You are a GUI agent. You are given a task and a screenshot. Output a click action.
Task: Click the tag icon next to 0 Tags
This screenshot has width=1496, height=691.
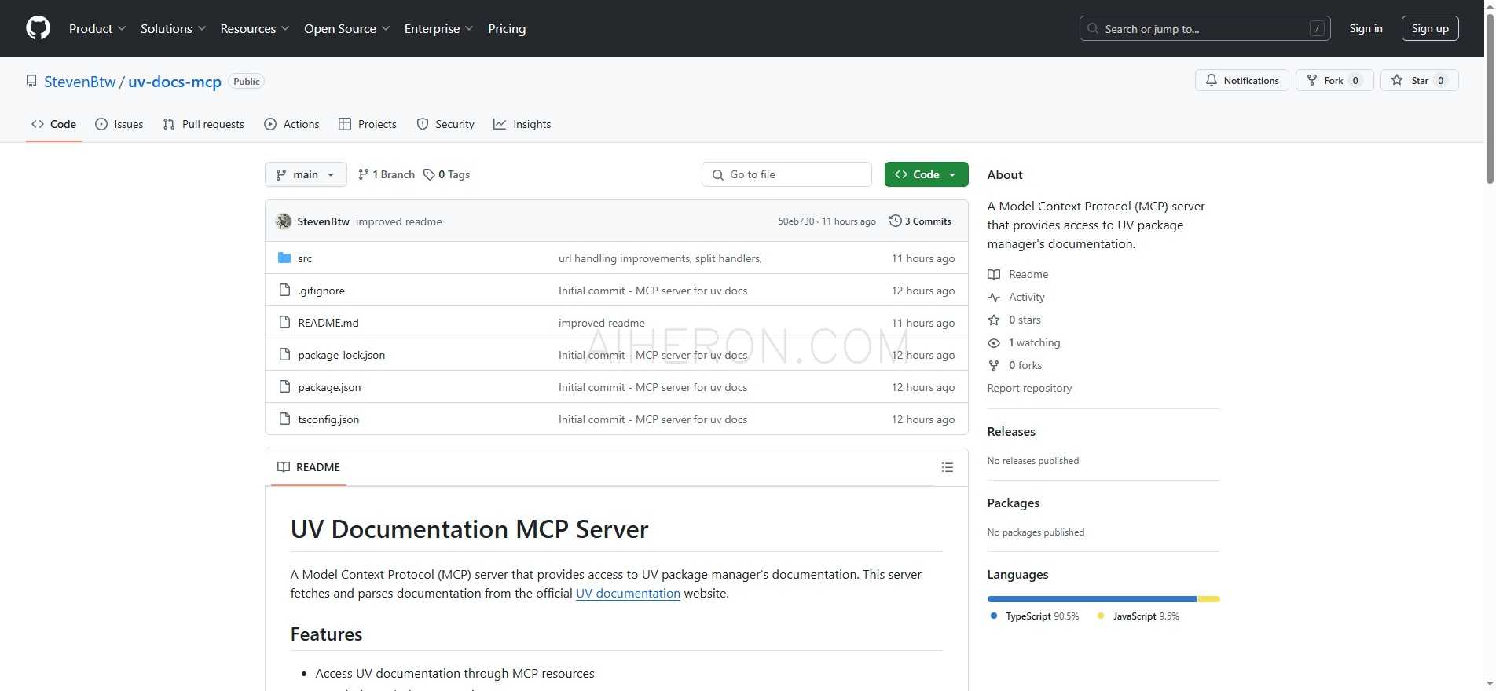(429, 174)
